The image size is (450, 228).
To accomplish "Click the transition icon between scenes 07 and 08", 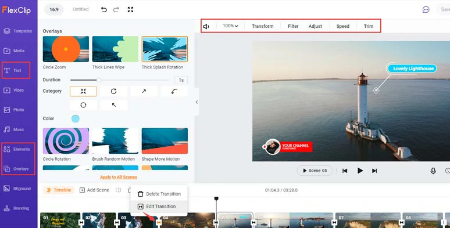I will point(402,222).
